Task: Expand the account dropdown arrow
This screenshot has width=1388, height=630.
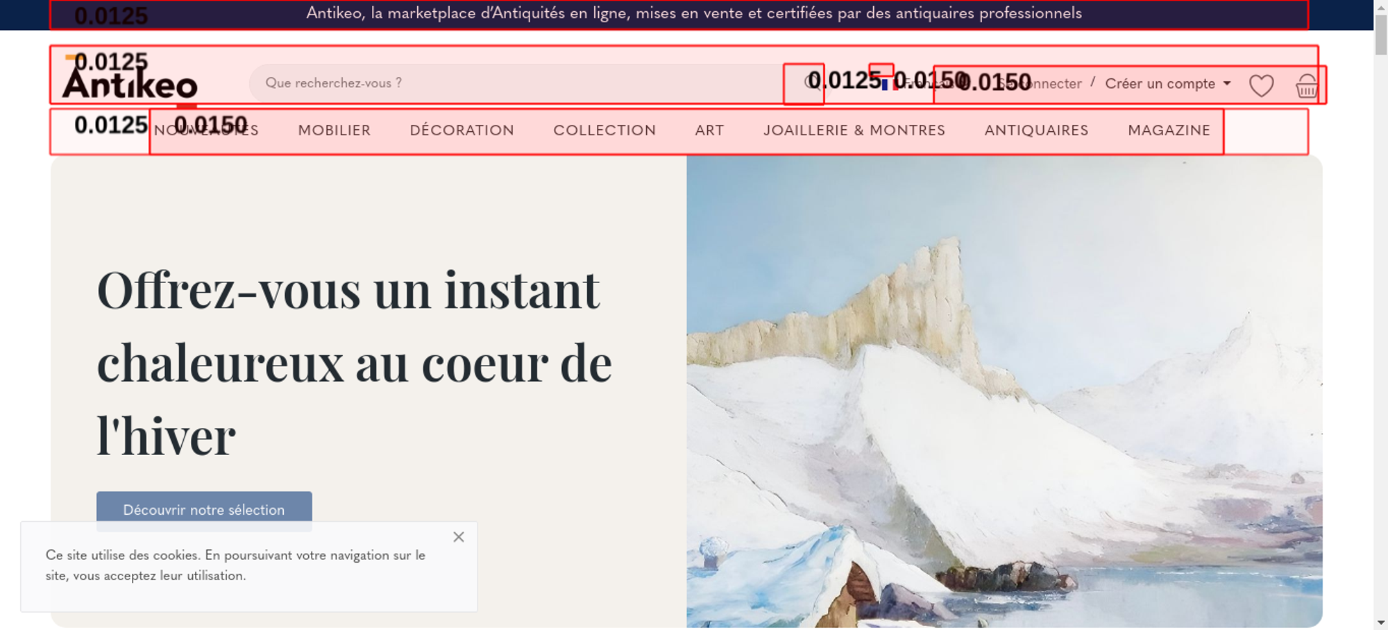Action: (1227, 83)
